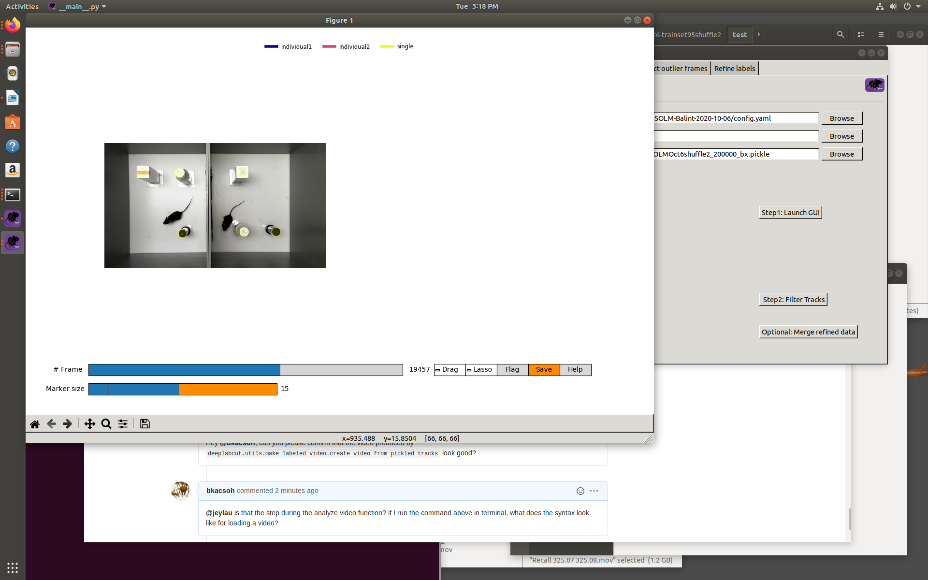Click the '2 minutes ago' timestamp
Image resolution: width=928 pixels, height=580 pixels.
click(297, 491)
